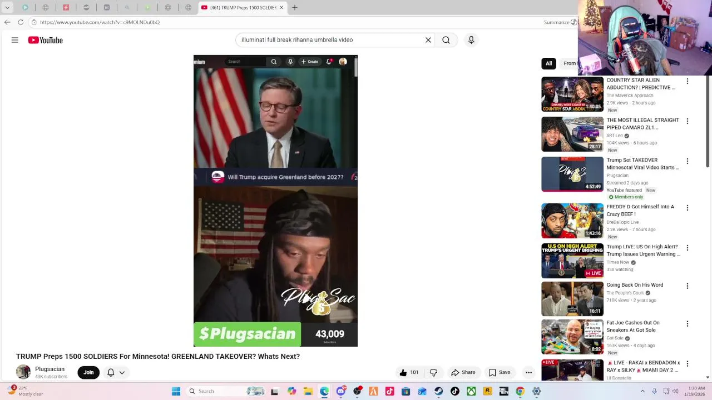Switch to the first pinned browser tab

coord(25,7)
